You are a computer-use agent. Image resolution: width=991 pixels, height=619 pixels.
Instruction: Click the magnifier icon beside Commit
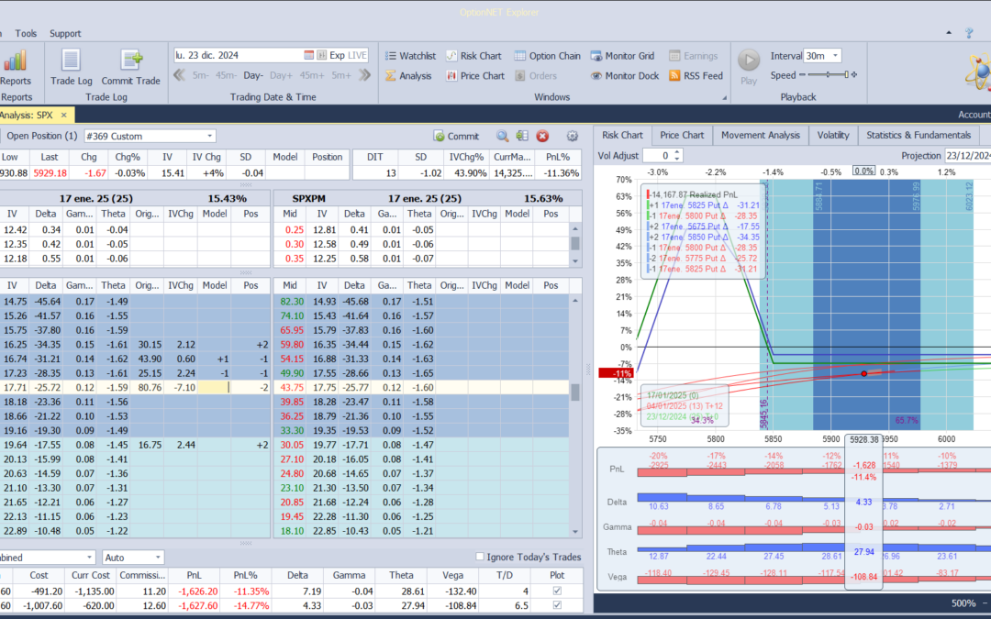pos(503,136)
